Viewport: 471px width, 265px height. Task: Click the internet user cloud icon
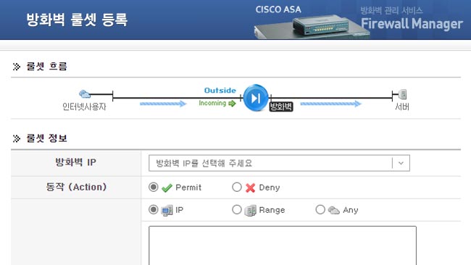(x=84, y=94)
